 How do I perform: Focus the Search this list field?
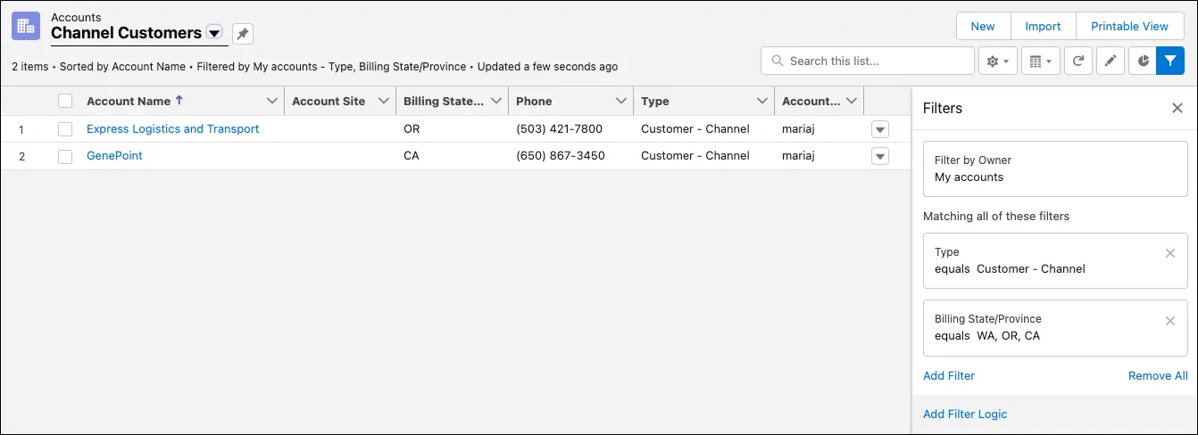868,62
